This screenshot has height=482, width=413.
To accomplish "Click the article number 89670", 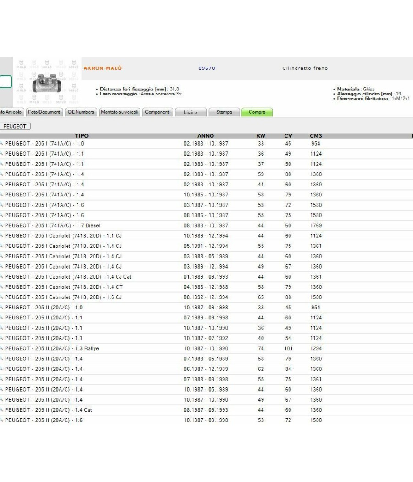I will (207, 68).
